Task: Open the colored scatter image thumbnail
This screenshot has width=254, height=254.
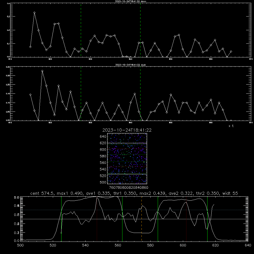Action: coord(127,158)
